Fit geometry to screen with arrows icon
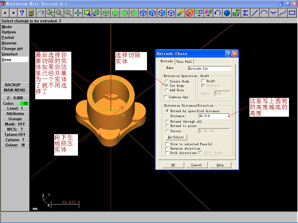Image resolution: width=298 pixels, height=223 pixels. (78, 13)
